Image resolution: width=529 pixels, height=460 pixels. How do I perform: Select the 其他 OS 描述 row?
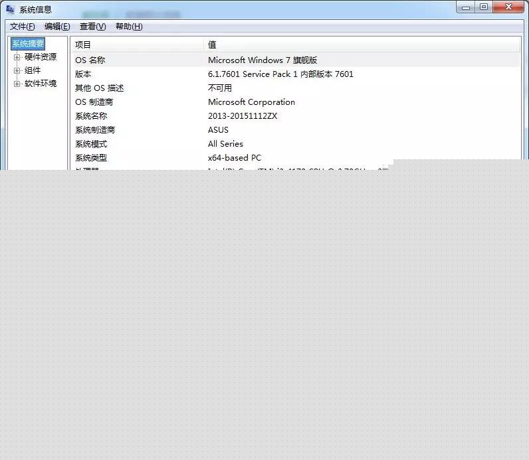295,88
